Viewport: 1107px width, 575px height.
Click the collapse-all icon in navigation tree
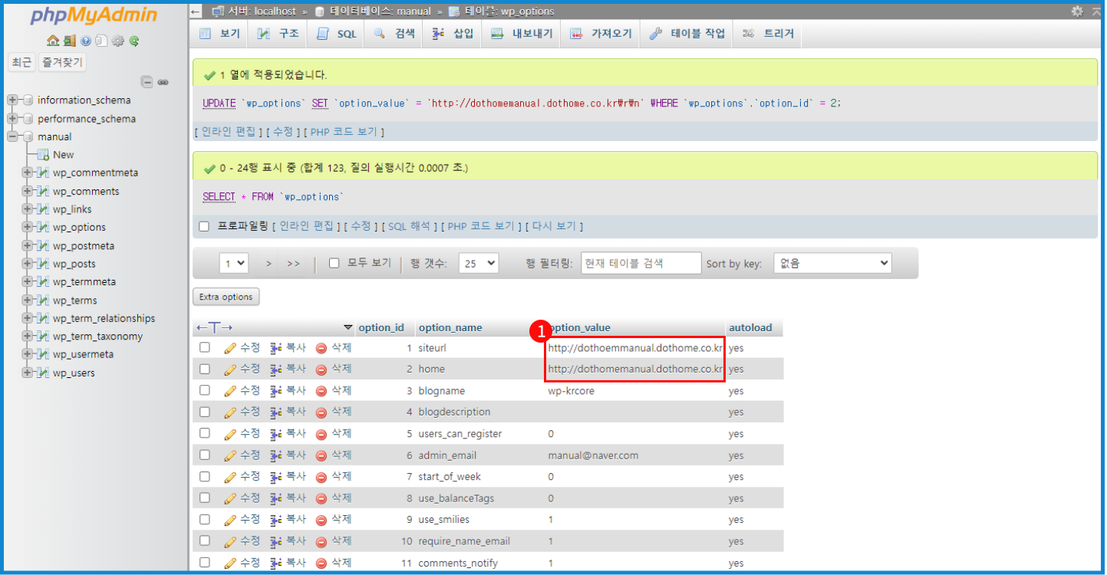[147, 82]
